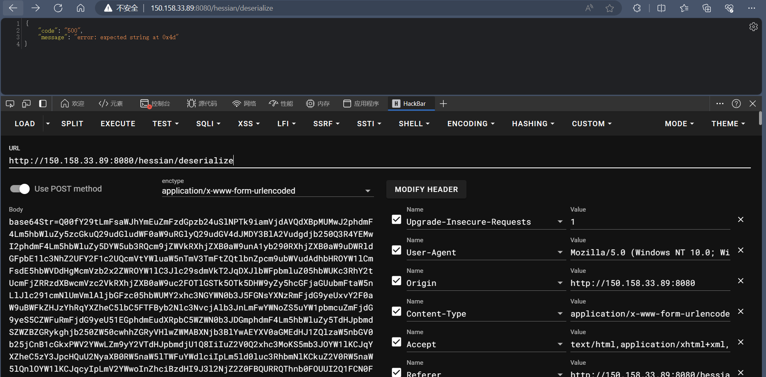The height and width of the screenshot is (377, 766).
Task: Open DevTools customize ellipsis menu
Action: click(720, 104)
